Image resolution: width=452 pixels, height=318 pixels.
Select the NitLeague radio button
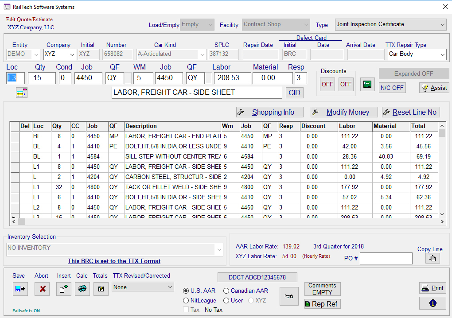point(186,301)
